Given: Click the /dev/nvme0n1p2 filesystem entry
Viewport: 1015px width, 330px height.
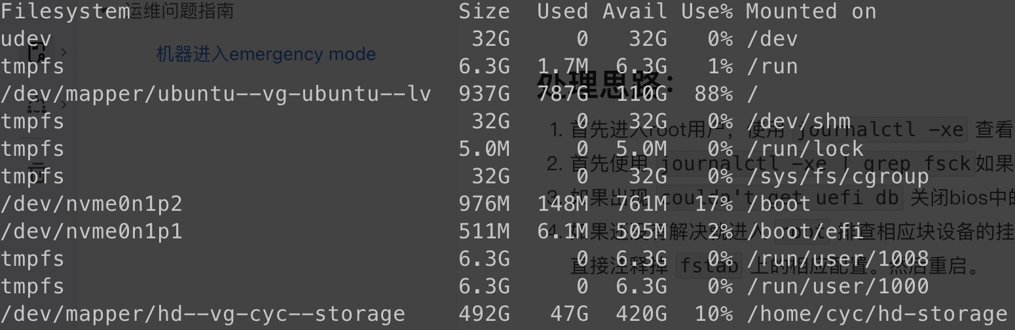Looking at the screenshot, I should pyautogui.click(x=91, y=204).
